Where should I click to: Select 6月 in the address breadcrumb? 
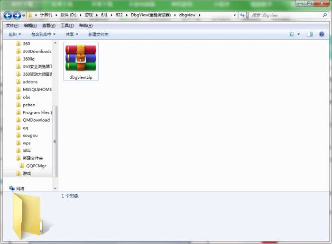click(x=104, y=15)
